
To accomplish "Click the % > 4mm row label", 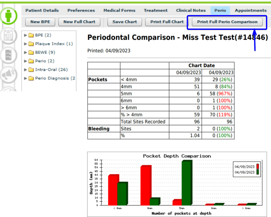I will [x=131, y=115].
